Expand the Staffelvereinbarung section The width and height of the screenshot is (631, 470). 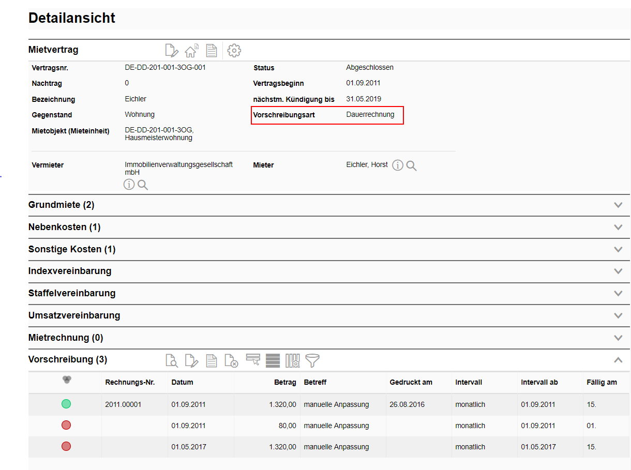coord(618,293)
